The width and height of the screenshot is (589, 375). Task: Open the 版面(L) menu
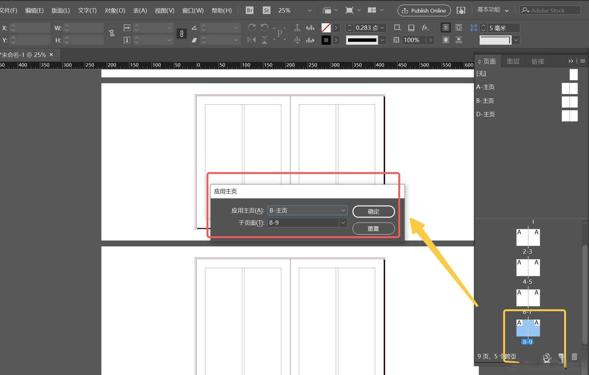pyautogui.click(x=60, y=10)
